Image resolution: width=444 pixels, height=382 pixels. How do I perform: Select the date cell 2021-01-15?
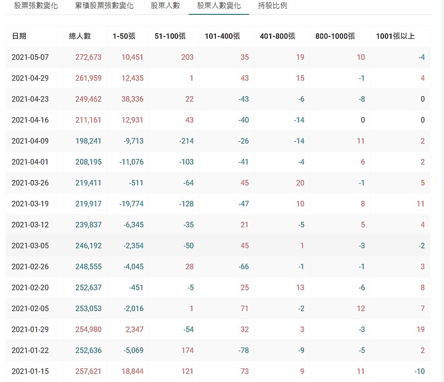pyautogui.click(x=30, y=372)
